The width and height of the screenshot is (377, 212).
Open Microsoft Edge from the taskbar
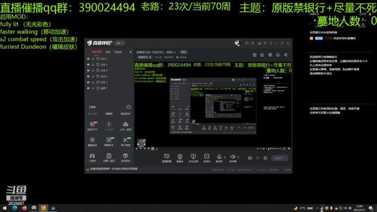point(15,208)
